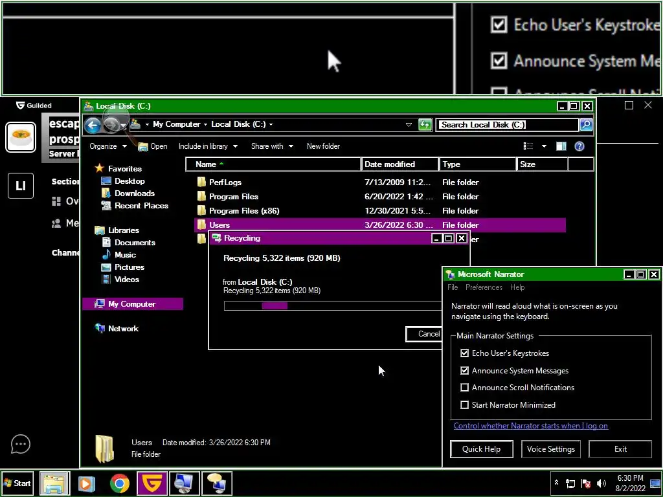Create a New folder

323,146
